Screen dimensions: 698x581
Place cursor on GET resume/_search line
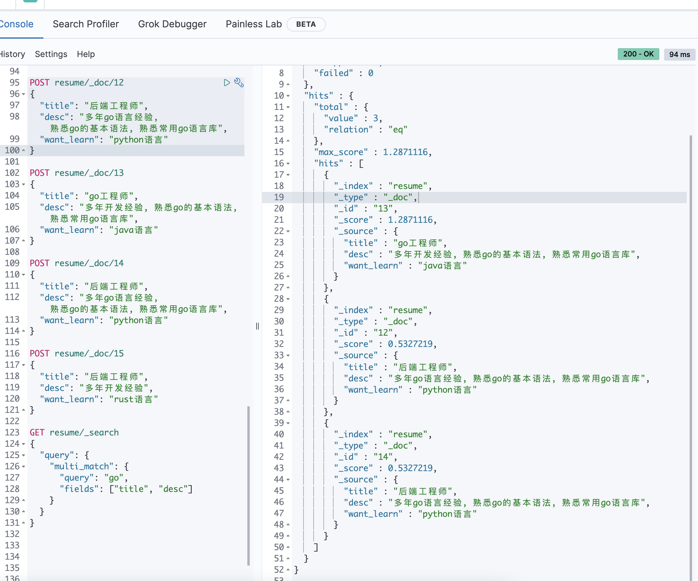(74, 433)
